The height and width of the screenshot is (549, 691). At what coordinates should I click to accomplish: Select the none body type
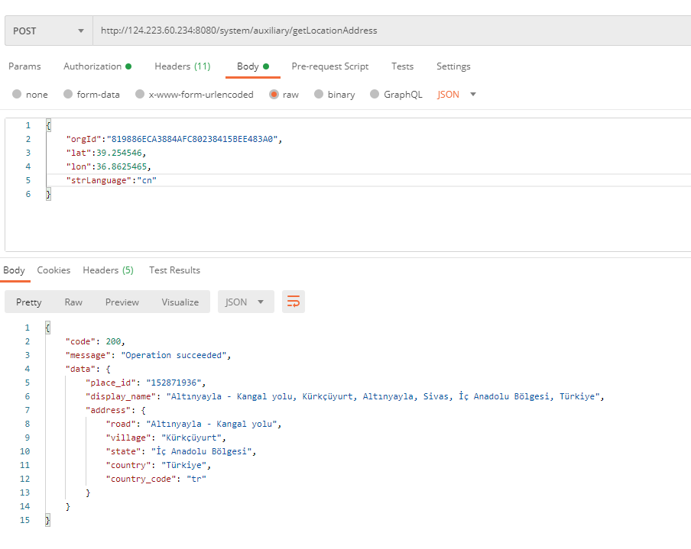pyautogui.click(x=17, y=95)
